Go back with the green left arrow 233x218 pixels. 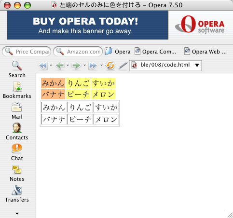click(x=60, y=66)
